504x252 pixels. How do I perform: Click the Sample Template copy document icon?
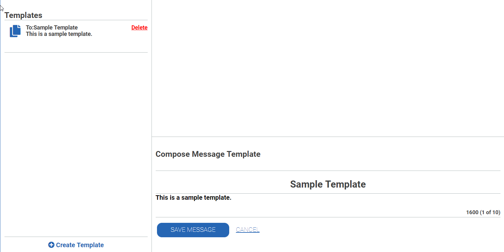click(x=15, y=31)
